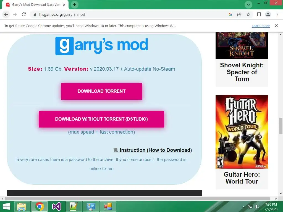Minimize the Chrome window
The height and width of the screenshot is (212, 283).
pos(259,3)
